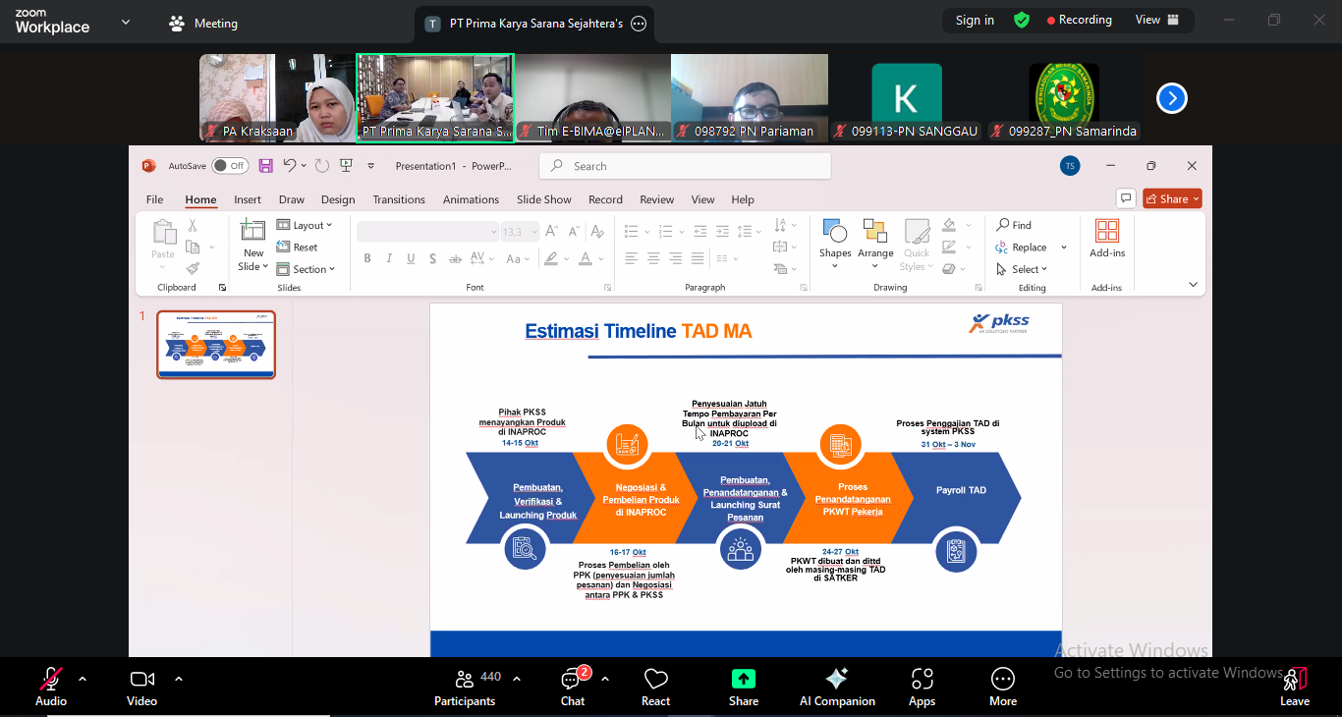Click the green Share screen icon
The image size is (1342, 717).
(744, 680)
